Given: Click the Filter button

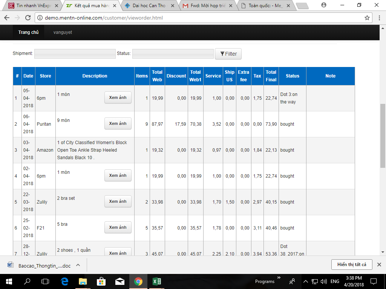Looking at the screenshot, I should tap(228, 54).
